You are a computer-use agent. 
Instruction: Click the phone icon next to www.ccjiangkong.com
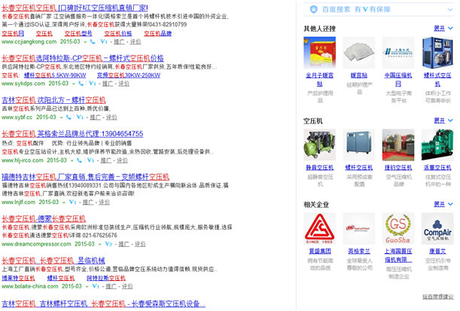(x=93, y=41)
